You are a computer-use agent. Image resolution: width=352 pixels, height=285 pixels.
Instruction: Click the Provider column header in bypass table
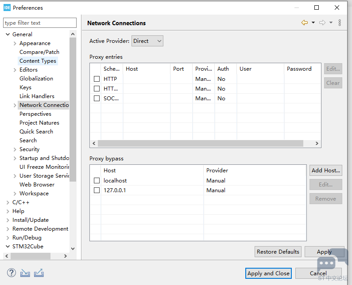pyautogui.click(x=255, y=171)
